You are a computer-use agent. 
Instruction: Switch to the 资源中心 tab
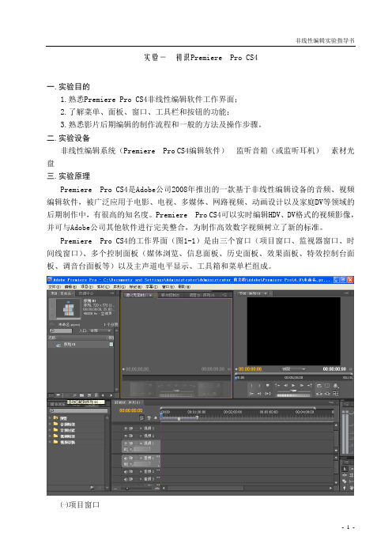pyautogui.click(x=86, y=293)
